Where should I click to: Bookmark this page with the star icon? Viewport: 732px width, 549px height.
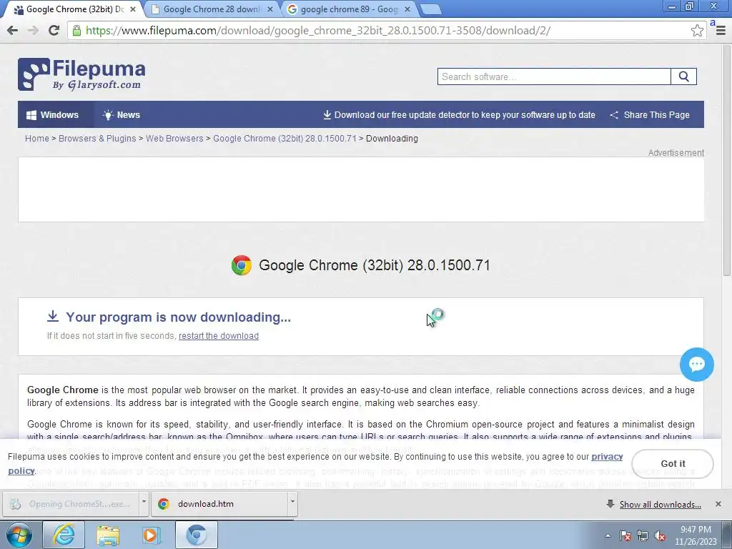click(697, 31)
